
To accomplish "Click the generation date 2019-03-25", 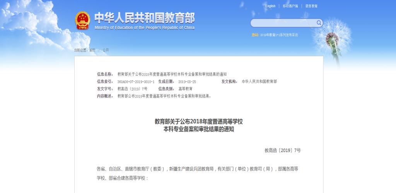I will 187,82.
